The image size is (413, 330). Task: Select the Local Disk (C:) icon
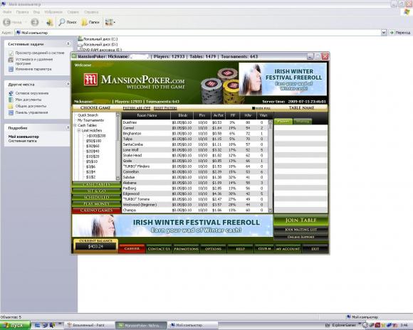coord(80,39)
